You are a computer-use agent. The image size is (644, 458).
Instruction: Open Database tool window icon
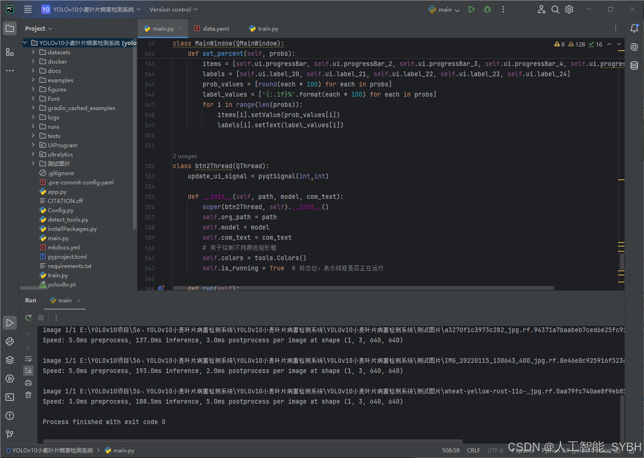[634, 65]
